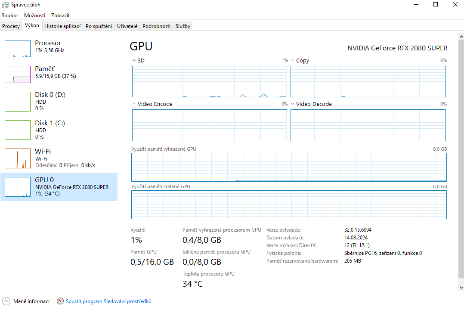This screenshot has width=464, height=310.
Task: Open the Video Decode graph dropdown
Action: [293, 104]
